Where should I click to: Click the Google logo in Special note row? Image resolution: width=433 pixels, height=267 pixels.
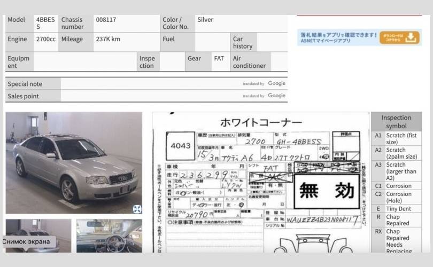tap(276, 83)
